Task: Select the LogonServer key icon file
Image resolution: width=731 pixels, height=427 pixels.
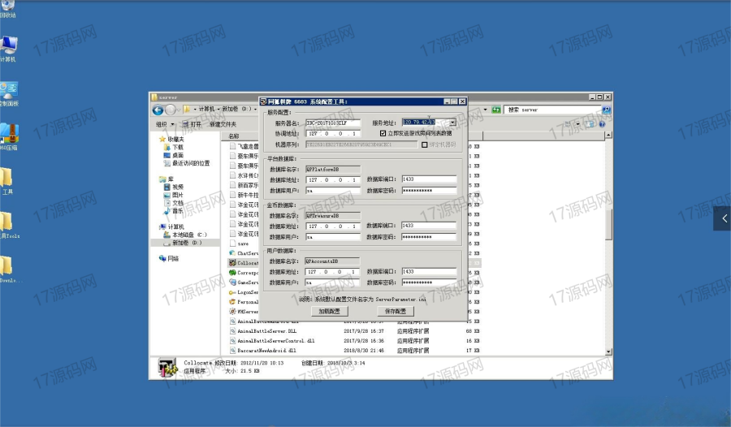Action: pos(232,292)
